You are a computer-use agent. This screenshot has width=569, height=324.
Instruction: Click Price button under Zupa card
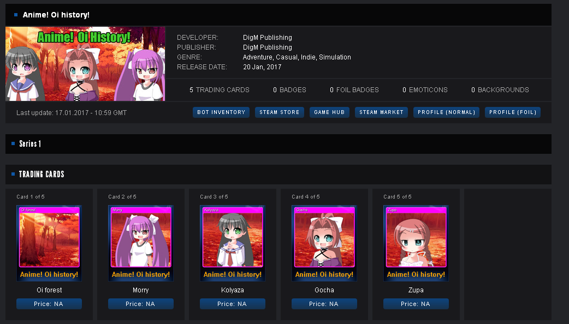tap(416, 304)
